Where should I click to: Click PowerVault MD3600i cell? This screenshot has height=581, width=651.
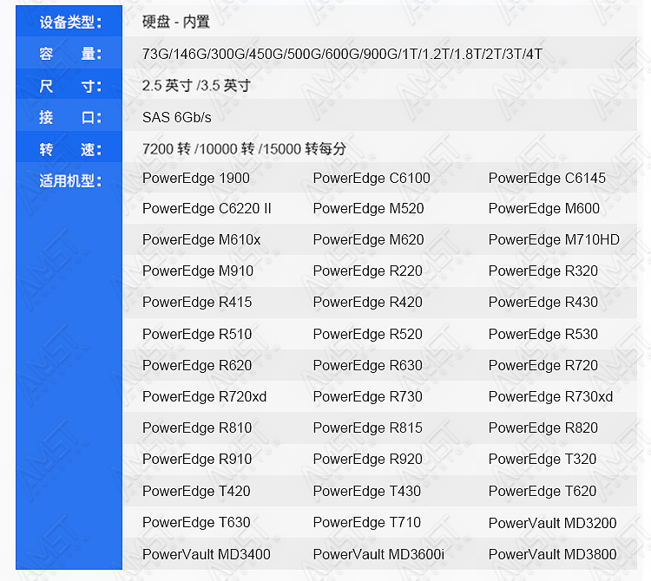[x=378, y=554]
